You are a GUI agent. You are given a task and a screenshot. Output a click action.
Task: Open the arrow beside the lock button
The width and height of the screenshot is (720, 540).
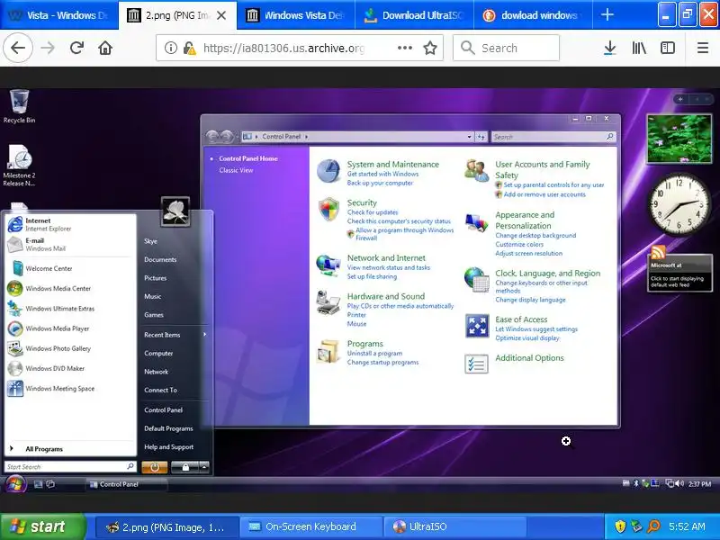(x=204, y=467)
